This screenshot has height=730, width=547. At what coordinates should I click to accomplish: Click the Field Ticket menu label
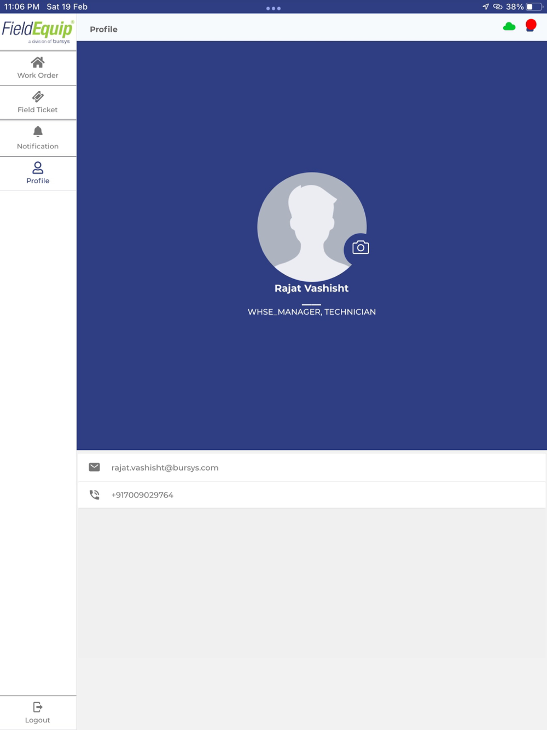38,110
